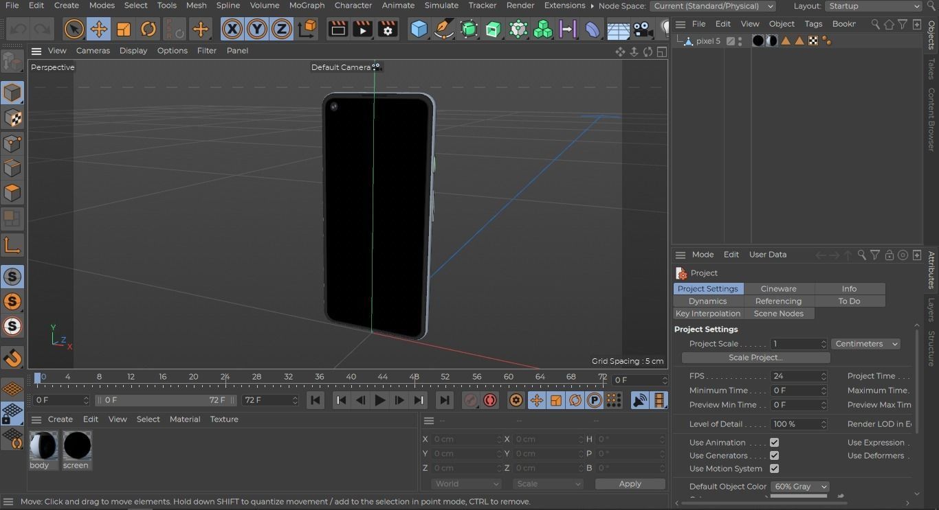This screenshot has height=510, width=939.
Task: Undo the last action
Action: click(19, 30)
